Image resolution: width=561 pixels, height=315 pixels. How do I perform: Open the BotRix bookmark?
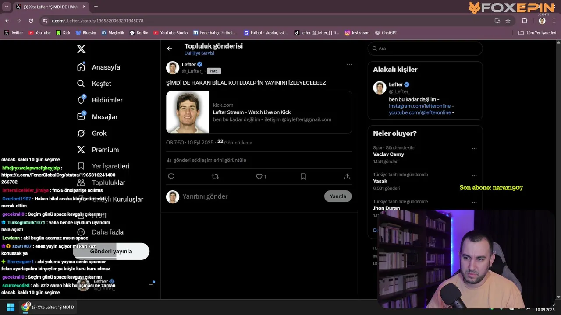pos(139,33)
